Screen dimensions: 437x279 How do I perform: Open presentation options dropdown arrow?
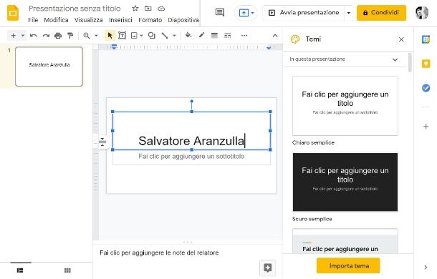[x=348, y=13]
